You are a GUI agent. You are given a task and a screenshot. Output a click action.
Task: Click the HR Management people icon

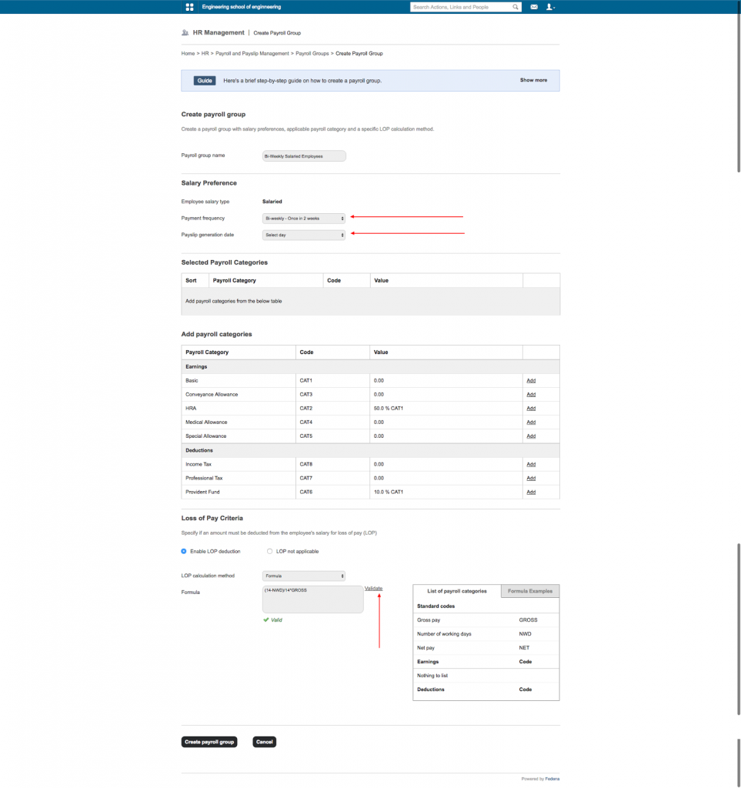[183, 33]
